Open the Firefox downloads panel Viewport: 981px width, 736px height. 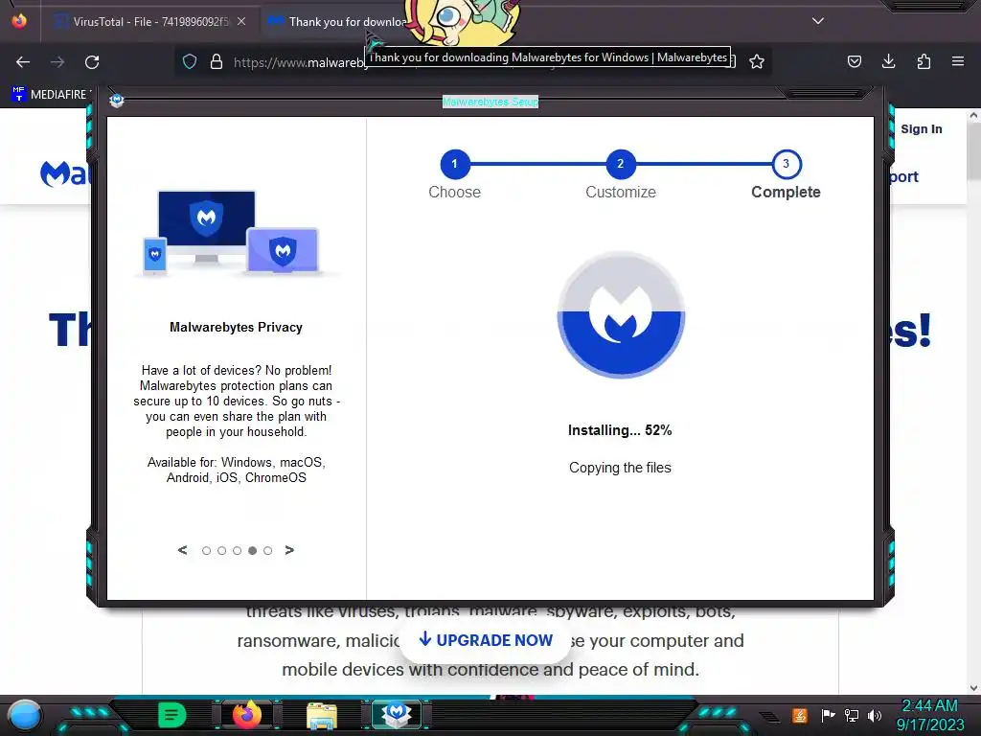[x=888, y=61]
